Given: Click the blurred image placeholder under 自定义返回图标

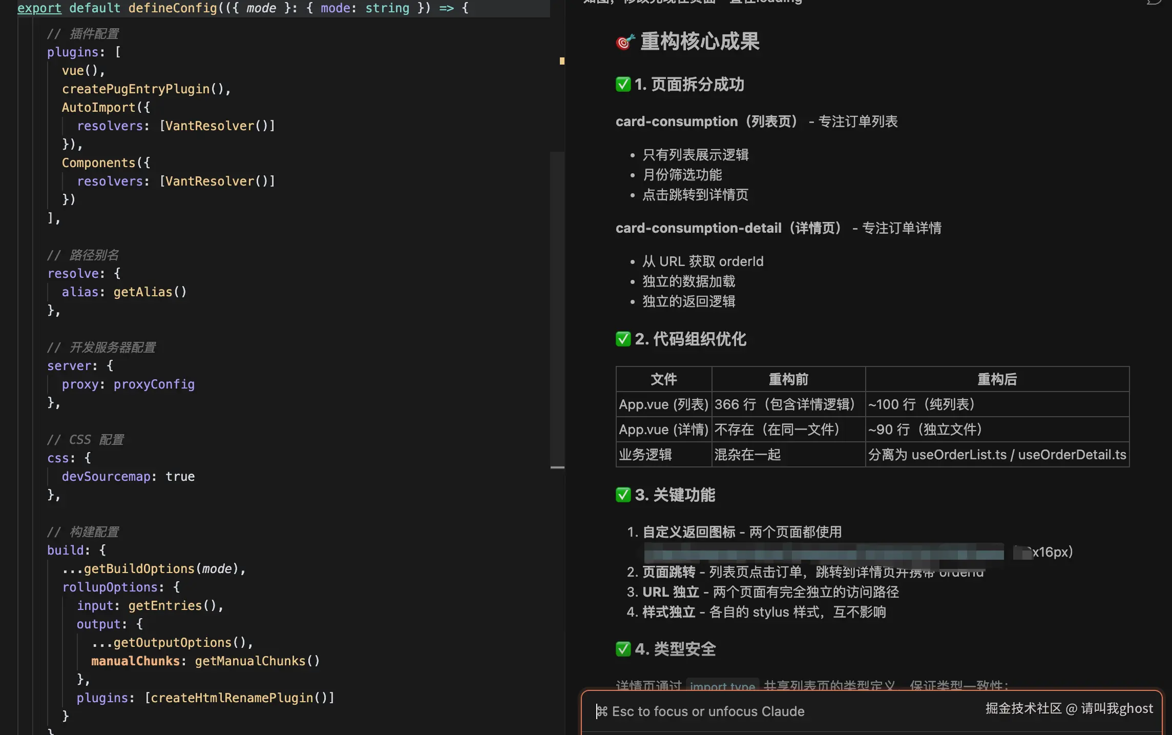Looking at the screenshot, I should pyautogui.click(x=825, y=554).
